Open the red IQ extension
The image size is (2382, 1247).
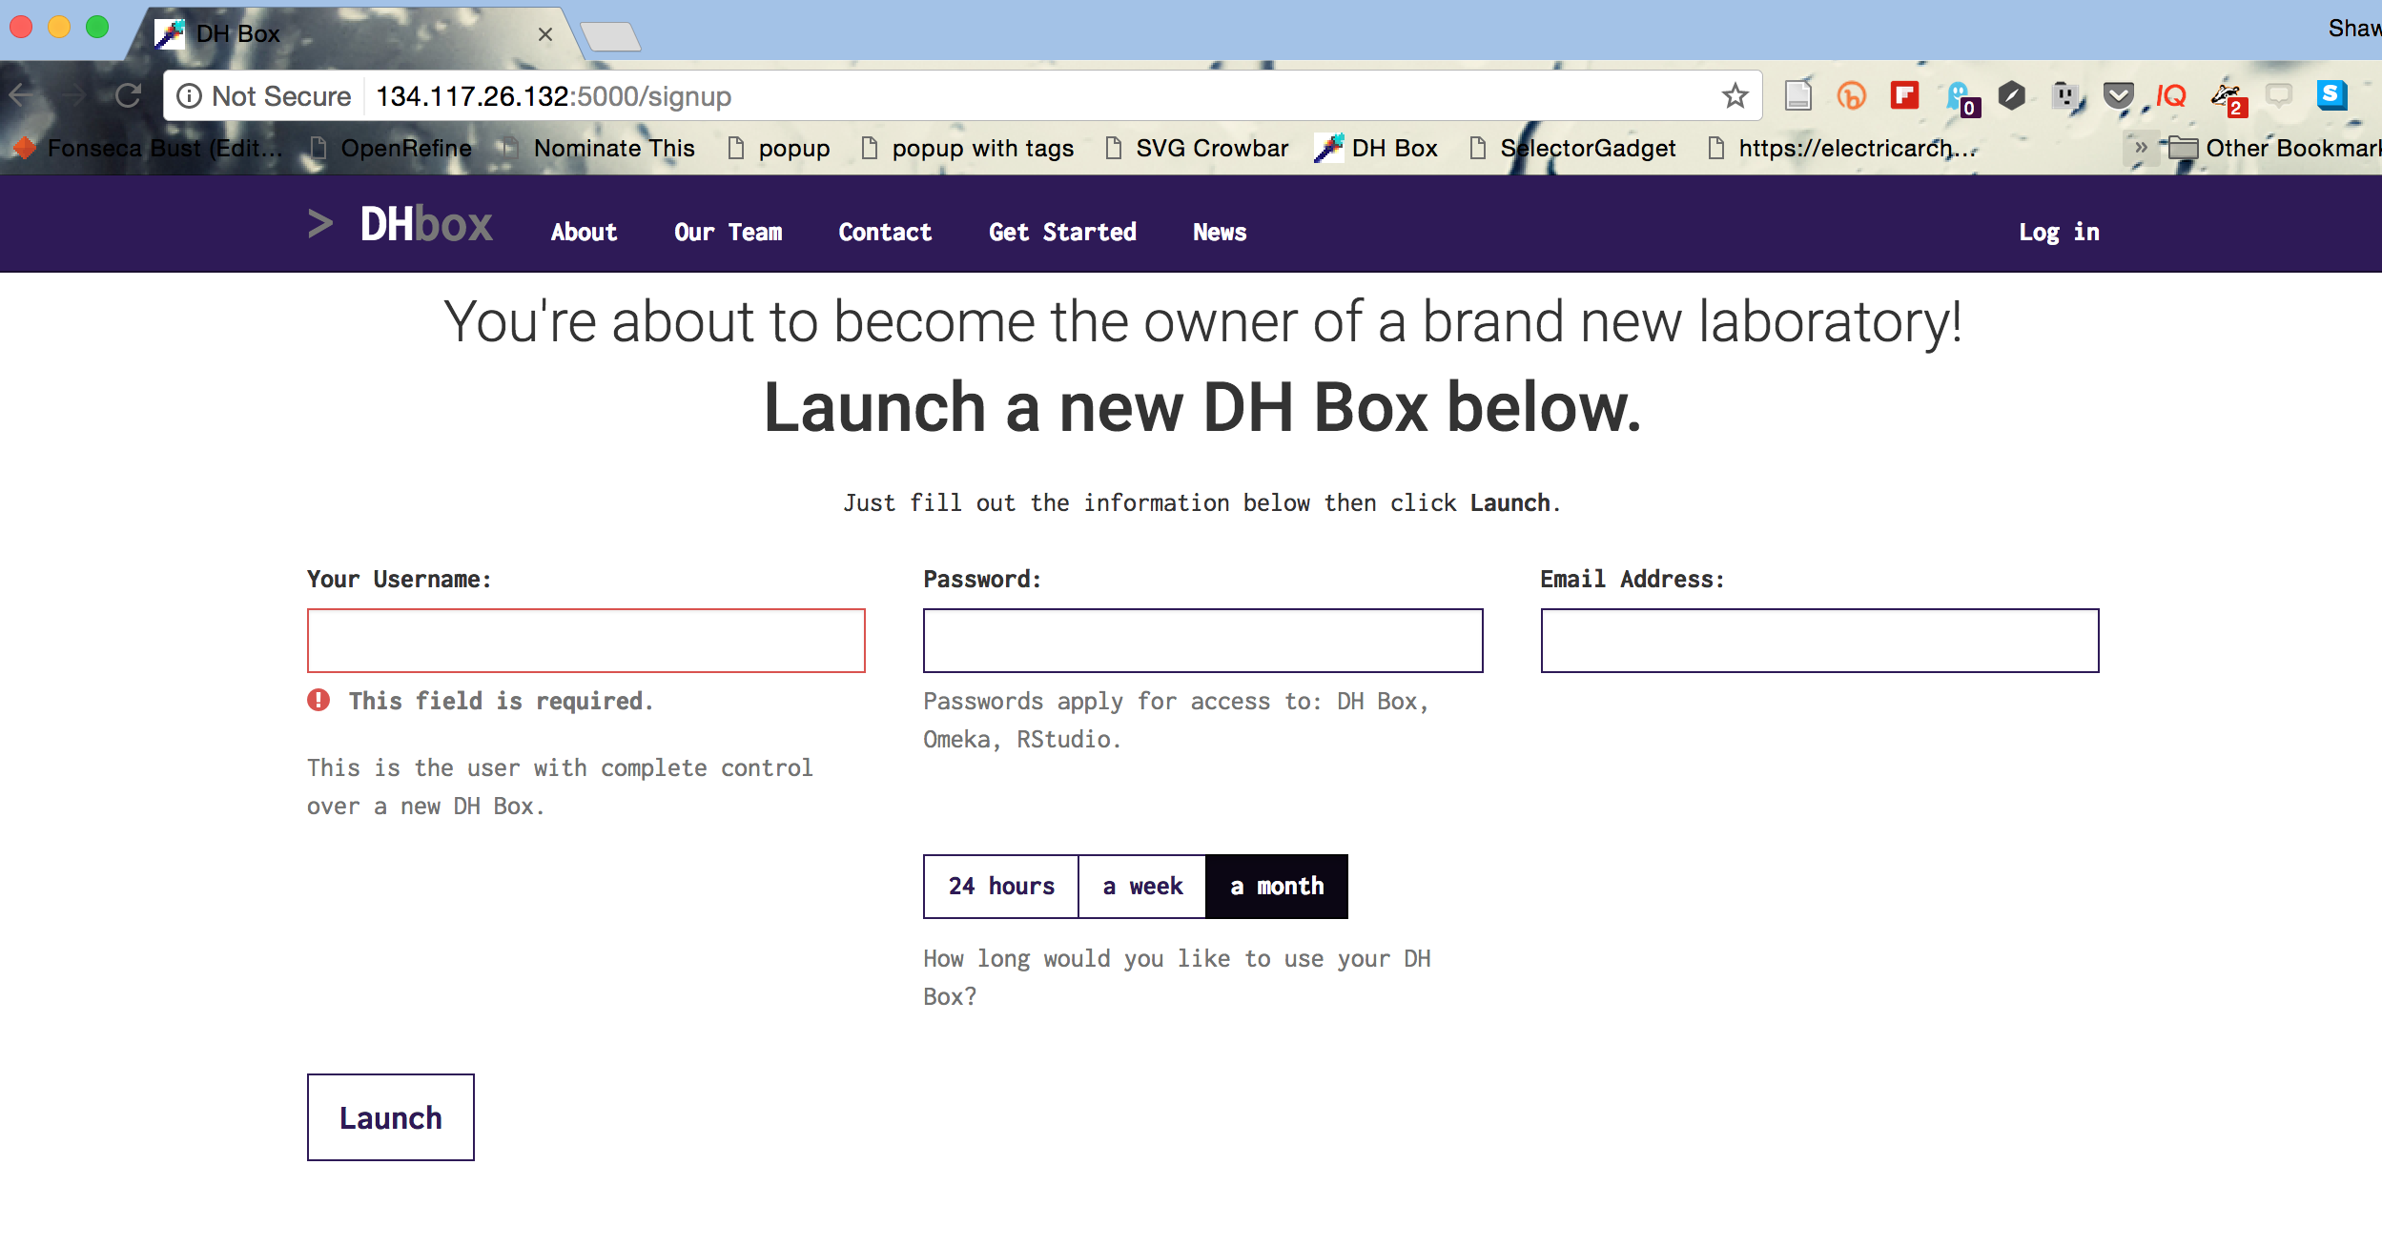2170,95
